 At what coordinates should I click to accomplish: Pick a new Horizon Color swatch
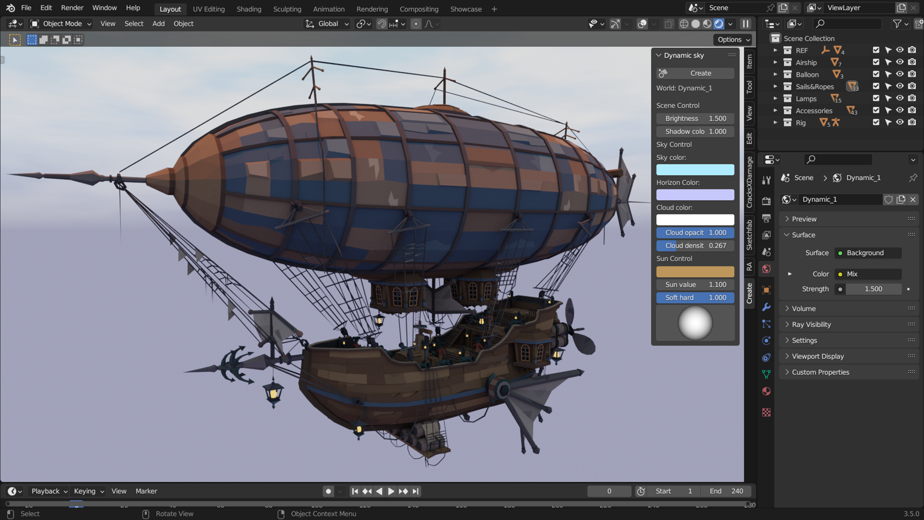[695, 195]
